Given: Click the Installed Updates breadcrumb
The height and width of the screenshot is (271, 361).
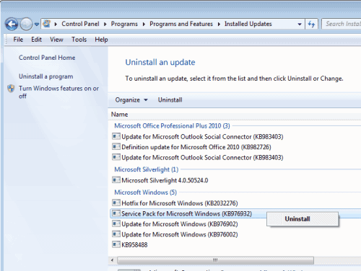Looking at the screenshot, I should (248, 24).
